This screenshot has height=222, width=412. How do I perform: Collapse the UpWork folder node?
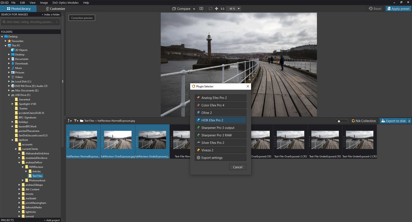12,140
